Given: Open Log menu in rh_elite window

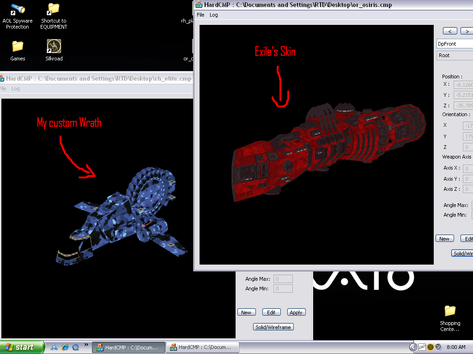Looking at the screenshot, I should coord(16,88).
